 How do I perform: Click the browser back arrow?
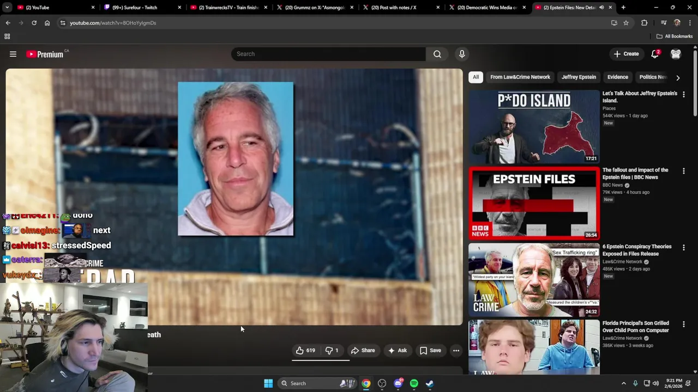tap(8, 23)
